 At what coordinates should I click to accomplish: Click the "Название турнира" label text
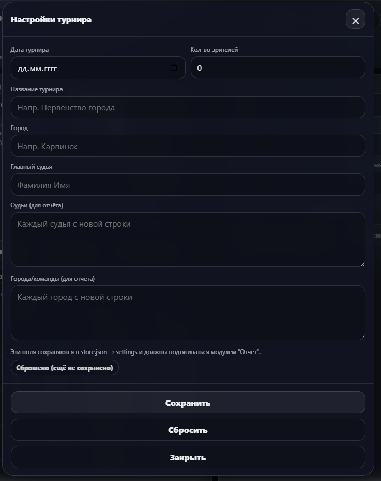(36, 89)
